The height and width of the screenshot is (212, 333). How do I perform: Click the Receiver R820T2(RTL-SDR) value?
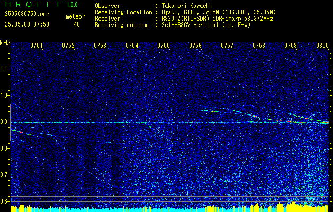[x=217, y=19]
